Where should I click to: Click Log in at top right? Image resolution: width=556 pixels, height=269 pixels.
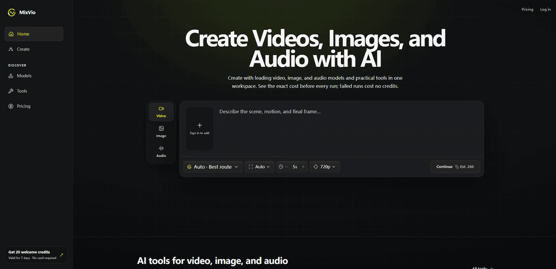[545, 10]
